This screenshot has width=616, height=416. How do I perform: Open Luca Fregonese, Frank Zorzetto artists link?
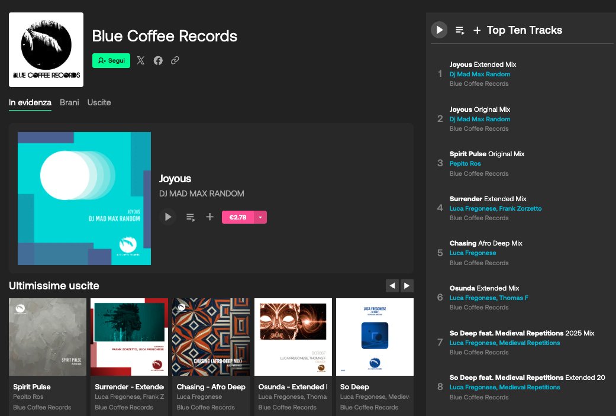point(495,208)
